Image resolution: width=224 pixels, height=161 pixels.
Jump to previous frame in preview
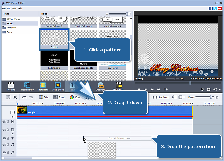click(x=152, y=89)
